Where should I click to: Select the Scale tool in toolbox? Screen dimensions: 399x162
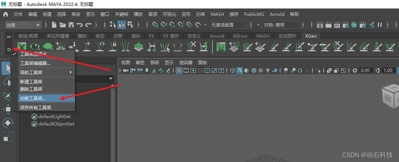(x=8, y=137)
